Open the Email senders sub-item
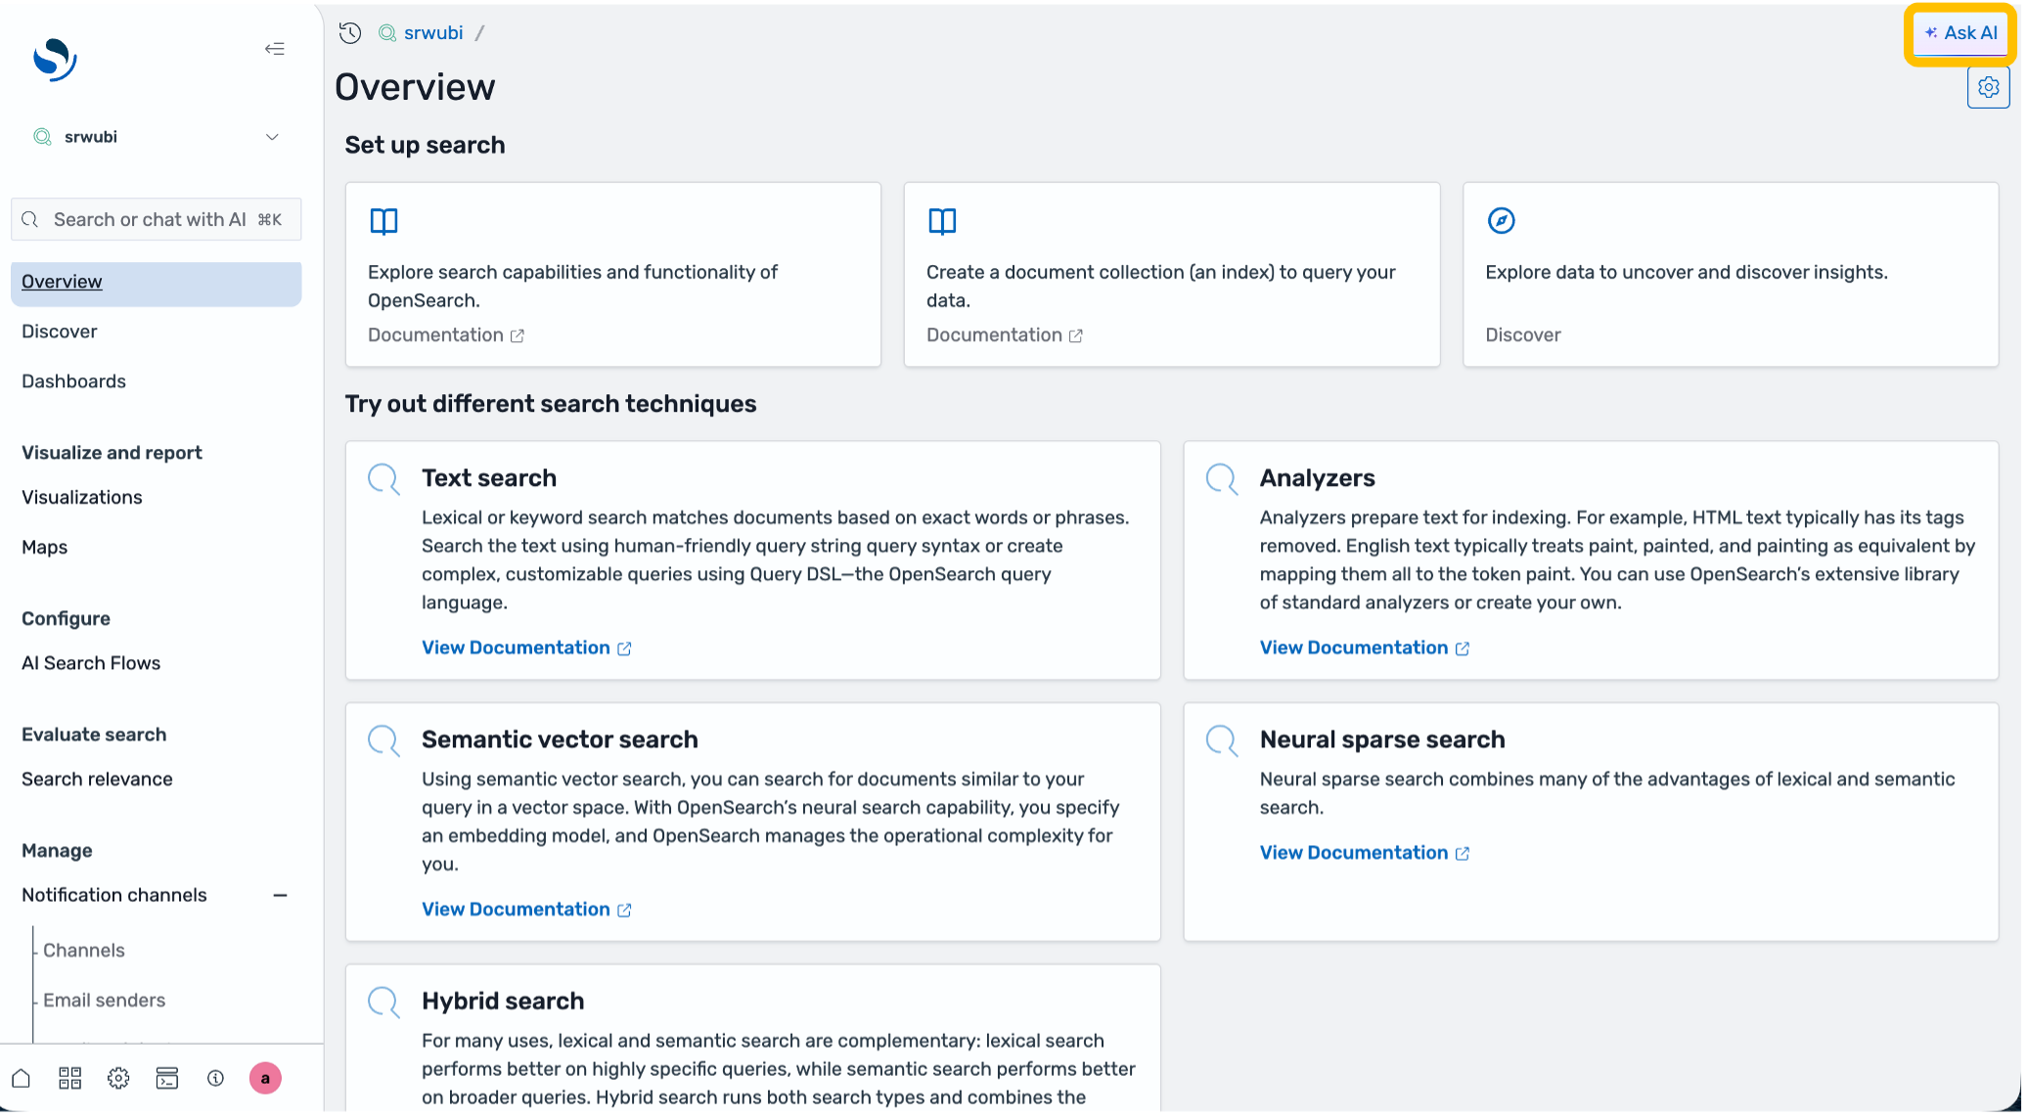The height and width of the screenshot is (1116, 2026). 104,1002
